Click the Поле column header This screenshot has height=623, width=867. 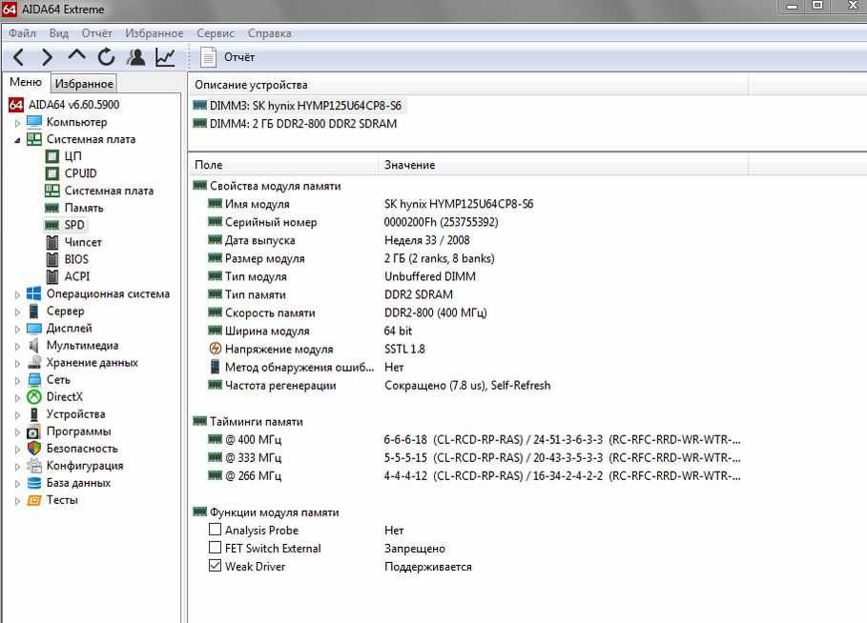pos(283,165)
